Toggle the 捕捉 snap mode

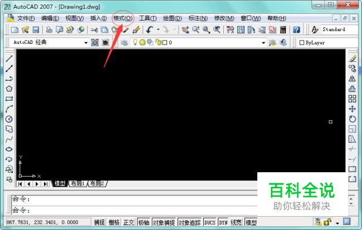(x=100, y=222)
